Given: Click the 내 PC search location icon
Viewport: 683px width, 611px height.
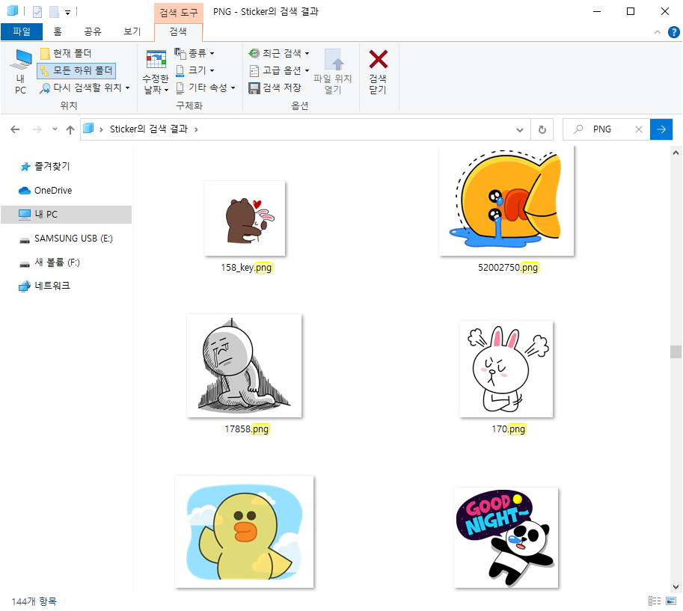Looking at the screenshot, I should pyautogui.click(x=20, y=72).
